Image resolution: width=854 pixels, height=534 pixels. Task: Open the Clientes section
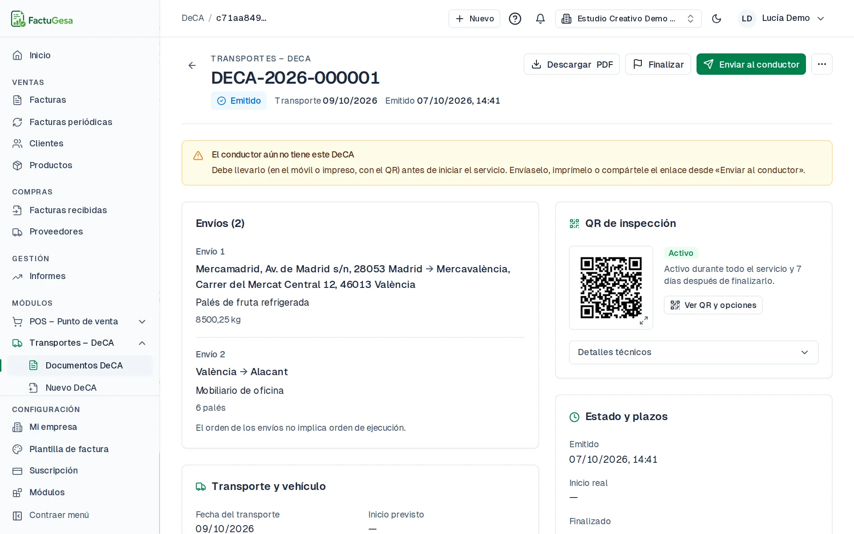tap(80, 143)
